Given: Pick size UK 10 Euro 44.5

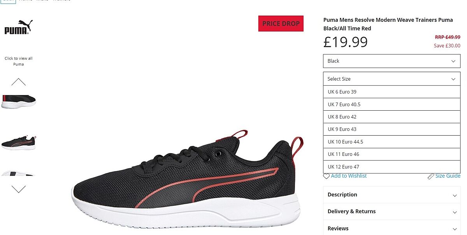Looking at the screenshot, I should (392, 142).
